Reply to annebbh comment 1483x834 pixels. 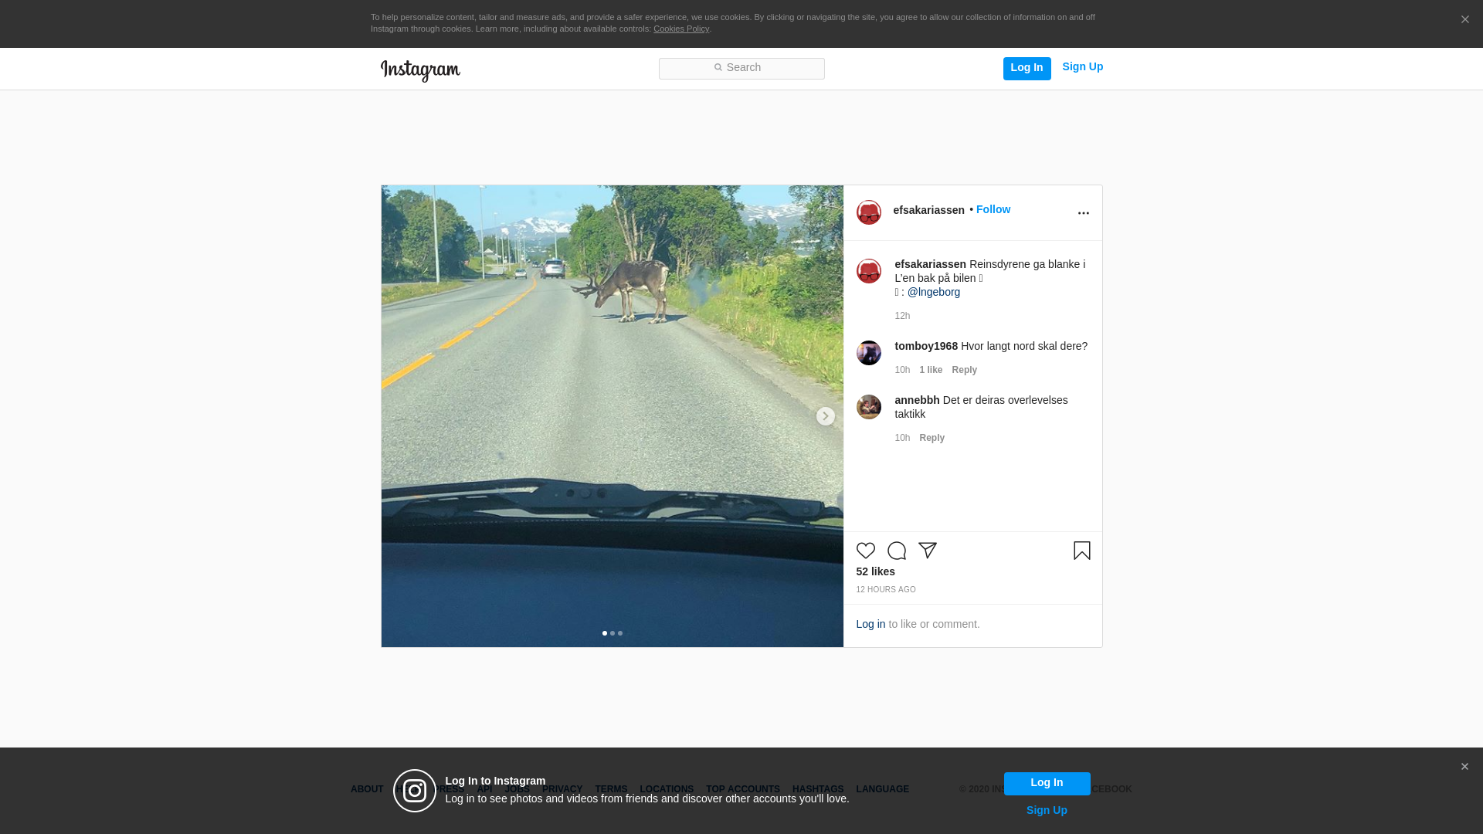tap(932, 438)
